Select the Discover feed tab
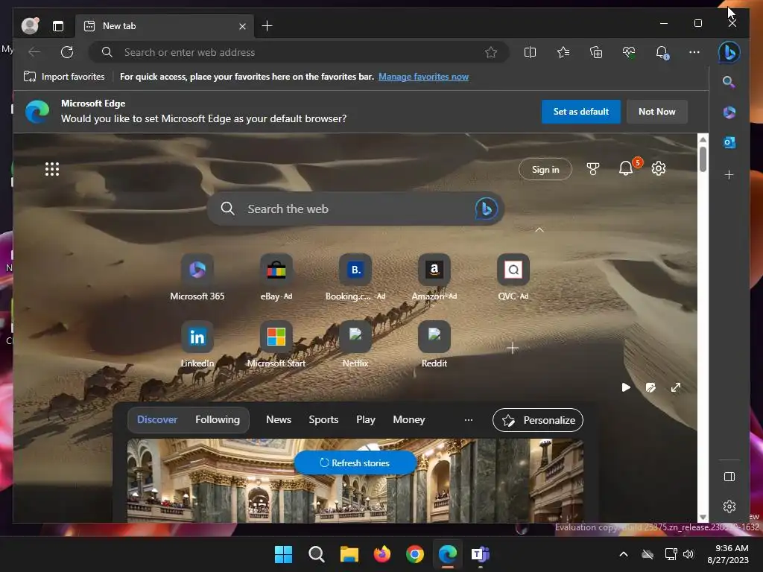This screenshot has width=763, height=572. click(157, 419)
